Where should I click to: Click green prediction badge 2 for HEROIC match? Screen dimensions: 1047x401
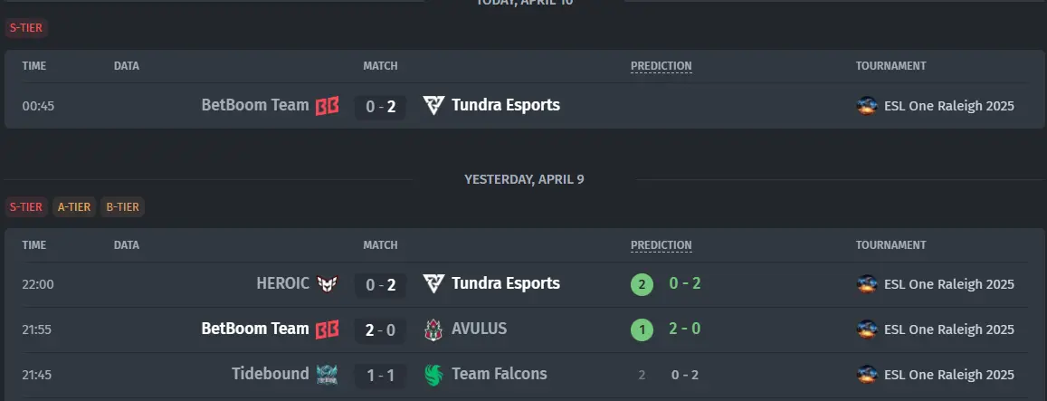pos(642,285)
